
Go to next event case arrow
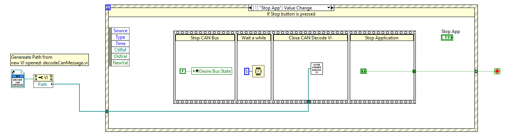point(332,8)
